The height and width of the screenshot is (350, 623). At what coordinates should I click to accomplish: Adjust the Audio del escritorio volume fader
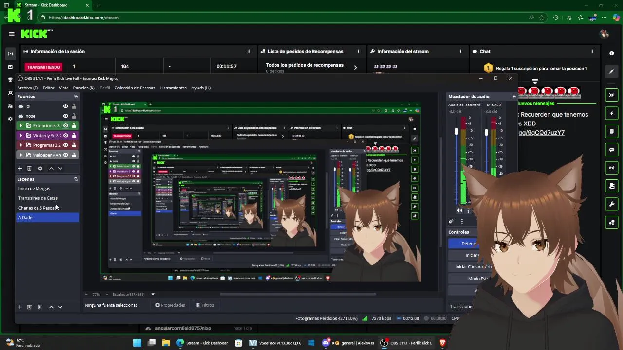click(x=456, y=132)
